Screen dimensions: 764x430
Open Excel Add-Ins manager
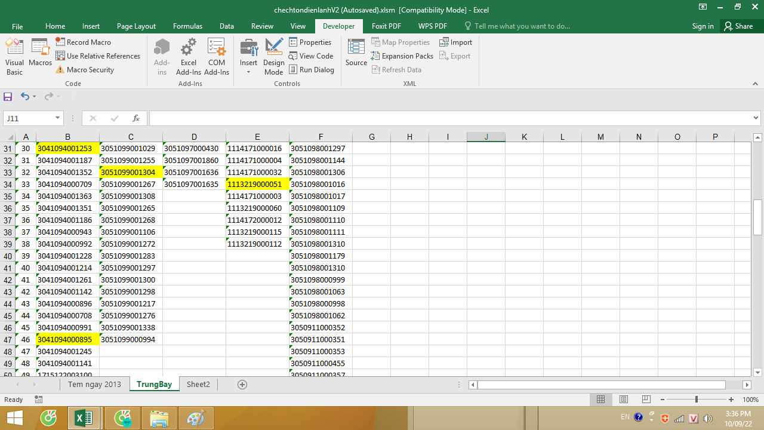pos(188,58)
